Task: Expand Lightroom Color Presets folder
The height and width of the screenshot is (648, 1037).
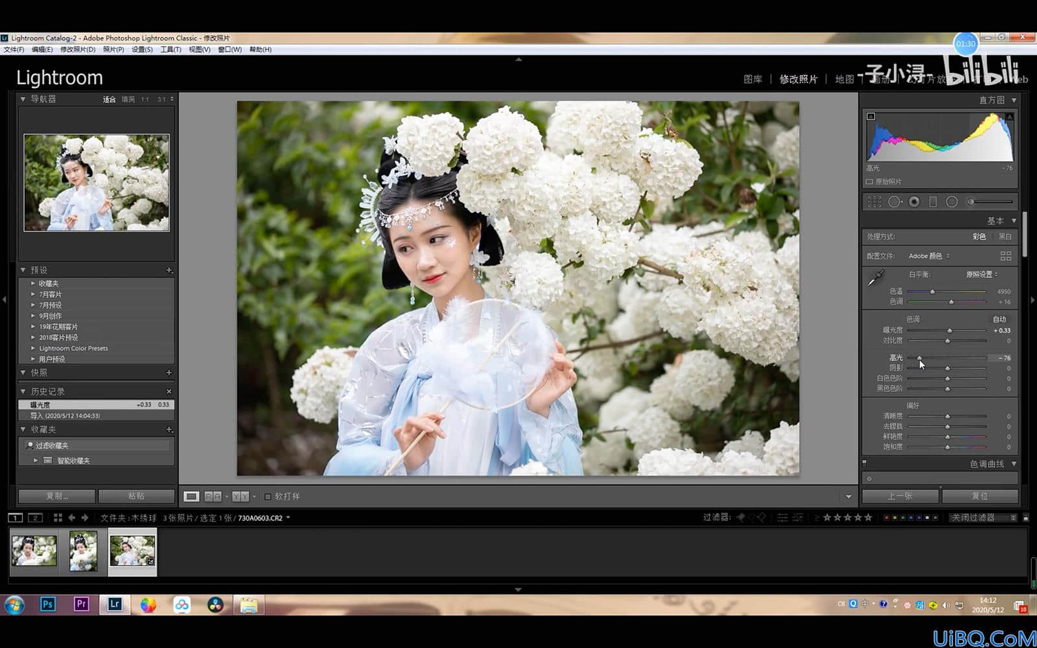Action: tap(33, 349)
